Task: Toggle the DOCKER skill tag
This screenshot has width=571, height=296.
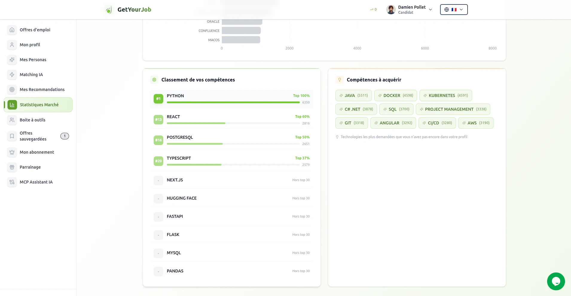Action: pyautogui.click(x=395, y=95)
